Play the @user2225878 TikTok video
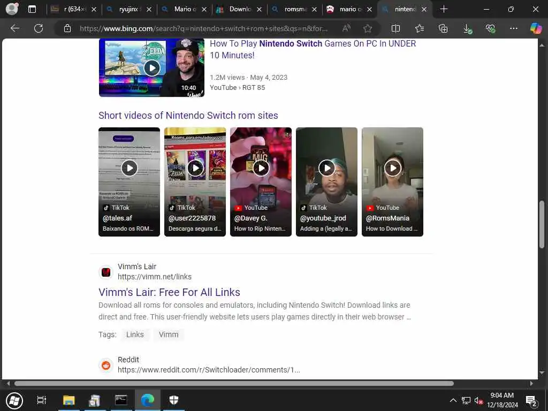The width and height of the screenshot is (548, 411). click(195, 182)
